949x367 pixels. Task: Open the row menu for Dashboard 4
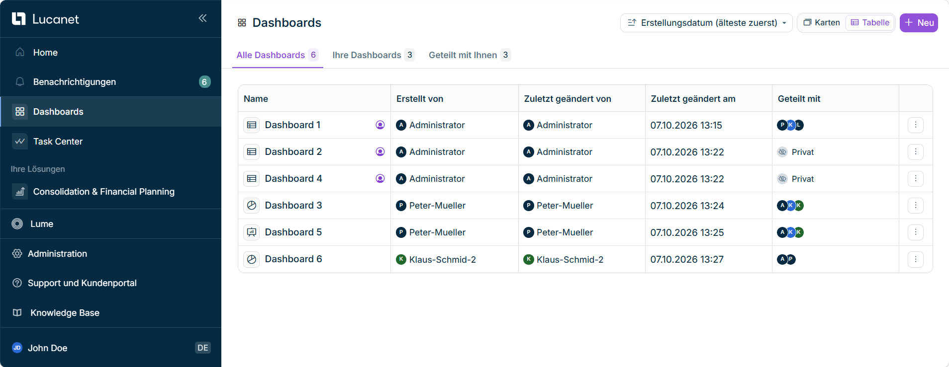[x=916, y=179]
